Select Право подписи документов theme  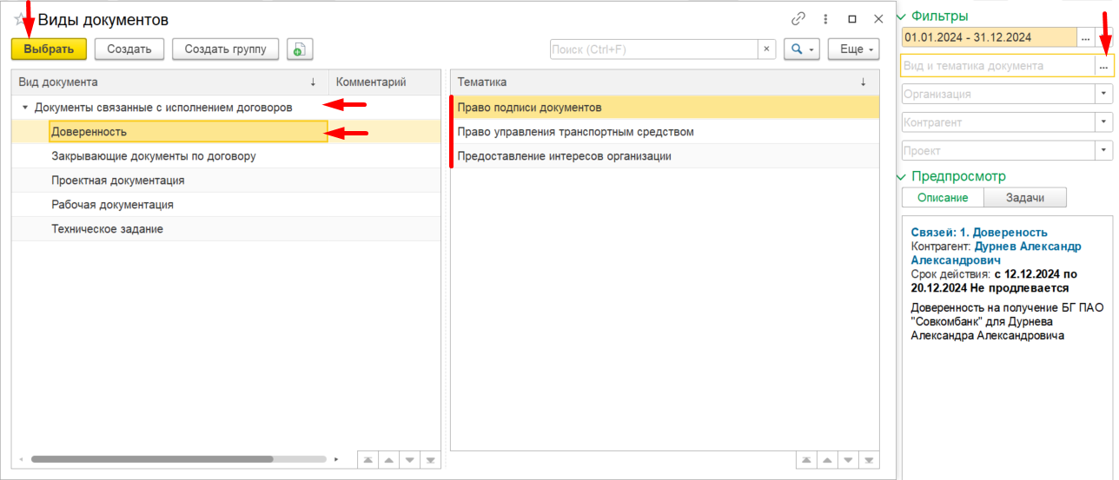(x=665, y=108)
